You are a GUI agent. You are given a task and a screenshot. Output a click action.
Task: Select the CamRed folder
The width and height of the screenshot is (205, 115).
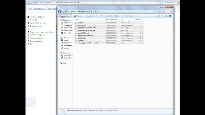(109, 23)
